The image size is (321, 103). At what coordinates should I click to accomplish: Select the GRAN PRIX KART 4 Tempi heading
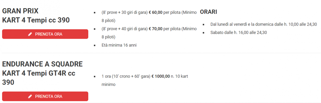pyautogui.click(x=36, y=15)
